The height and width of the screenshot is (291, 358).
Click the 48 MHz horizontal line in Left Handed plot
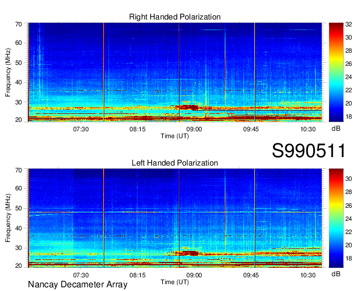point(175,212)
